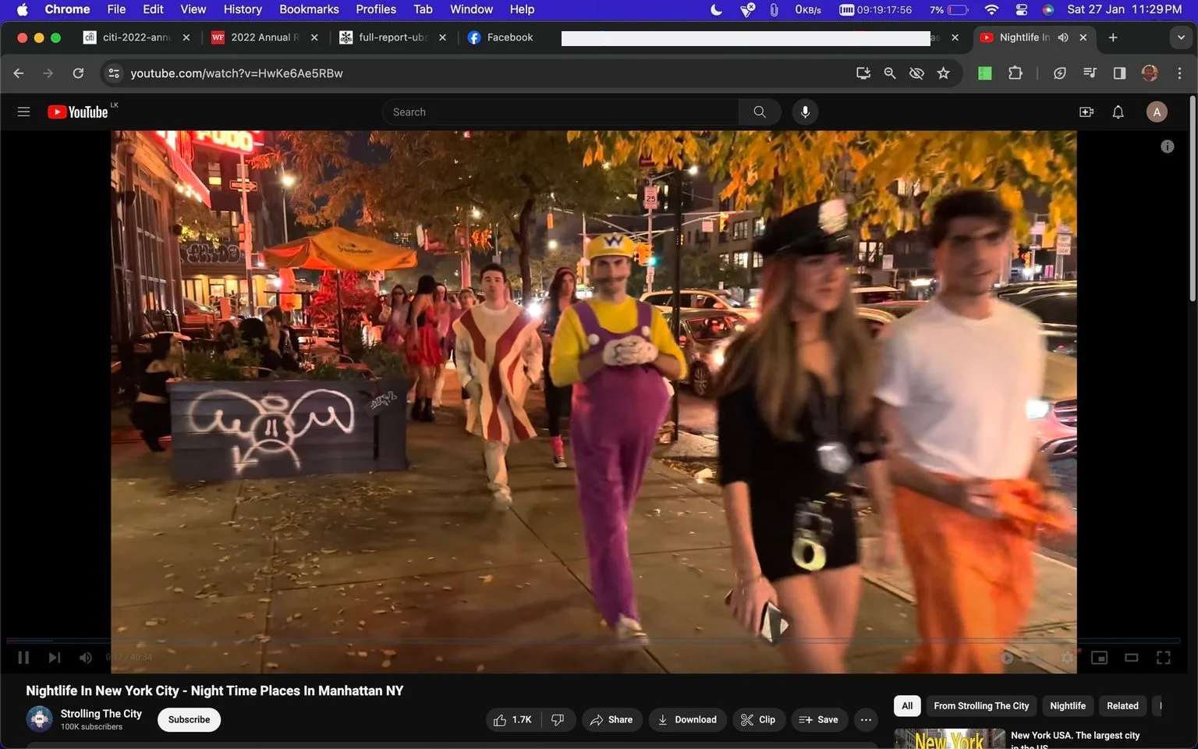The width and height of the screenshot is (1198, 749).
Task: Select the Nightlife filter chip
Action: point(1067,705)
